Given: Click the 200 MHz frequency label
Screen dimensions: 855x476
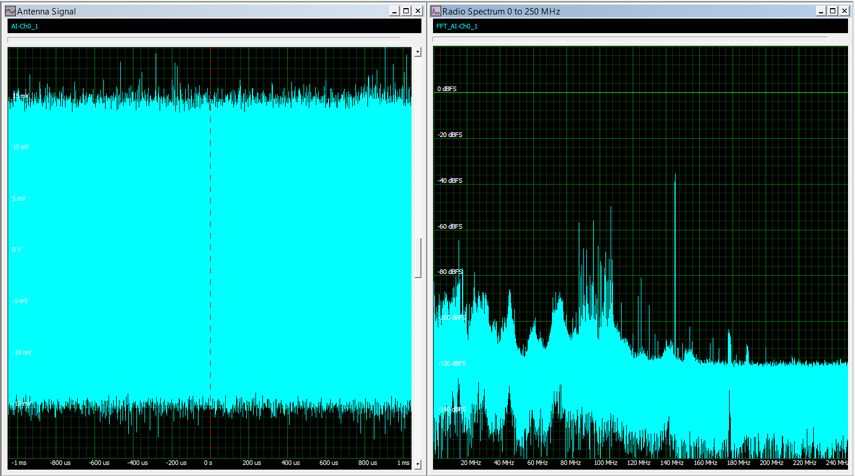Looking at the screenshot, I should pos(771,463).
